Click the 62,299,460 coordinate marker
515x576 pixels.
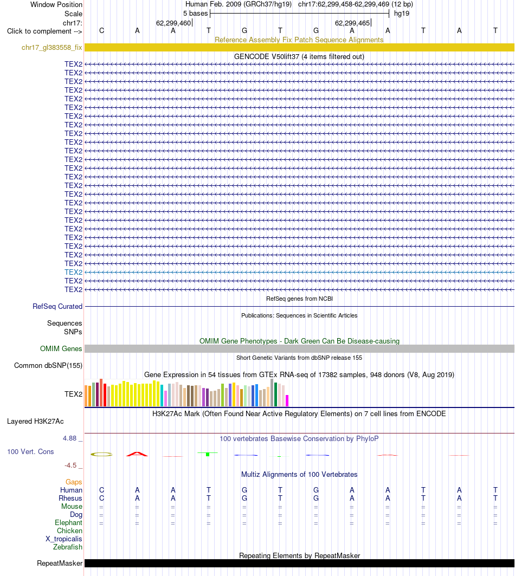(173, 23)
